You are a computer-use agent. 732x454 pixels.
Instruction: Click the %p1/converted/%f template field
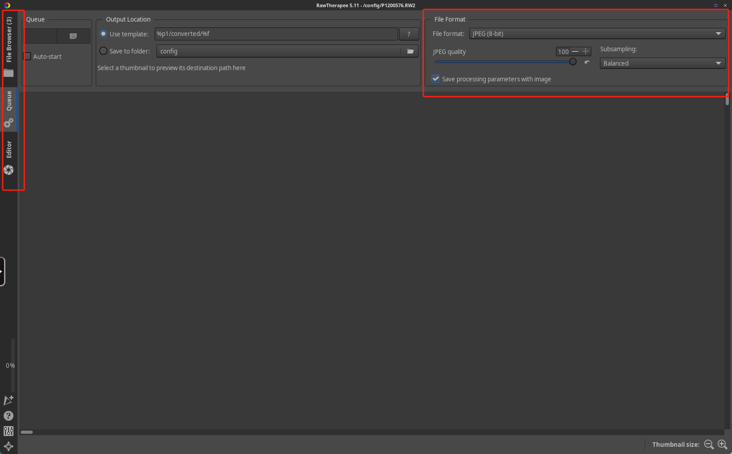[x=276, y=34]
